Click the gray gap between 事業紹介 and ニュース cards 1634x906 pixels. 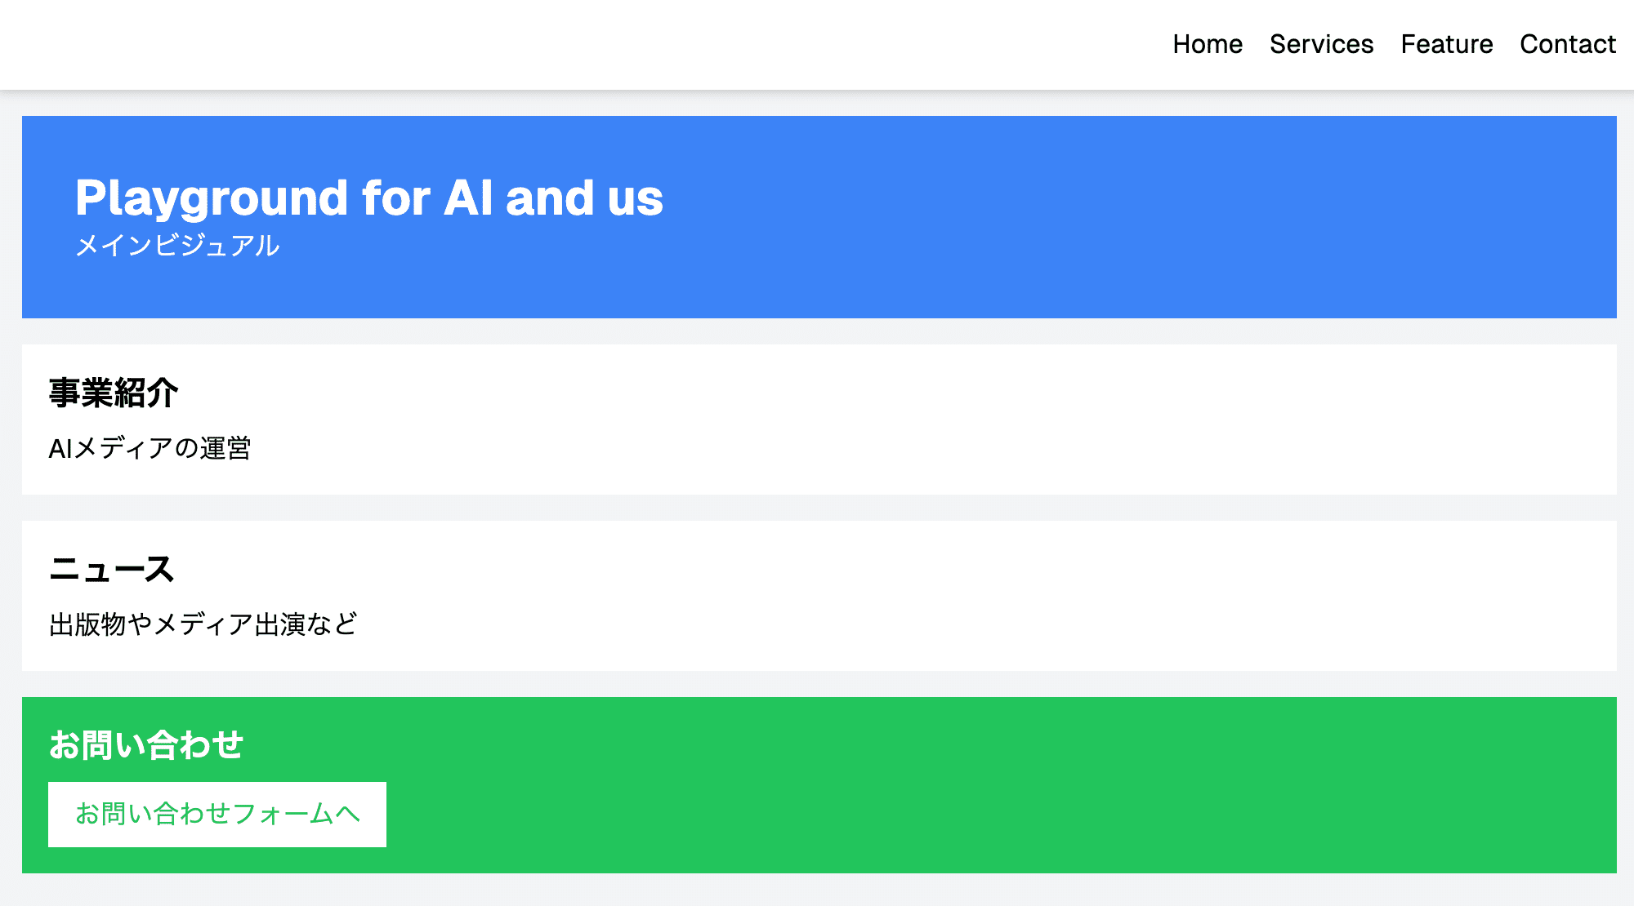click(x=817, y=508)
